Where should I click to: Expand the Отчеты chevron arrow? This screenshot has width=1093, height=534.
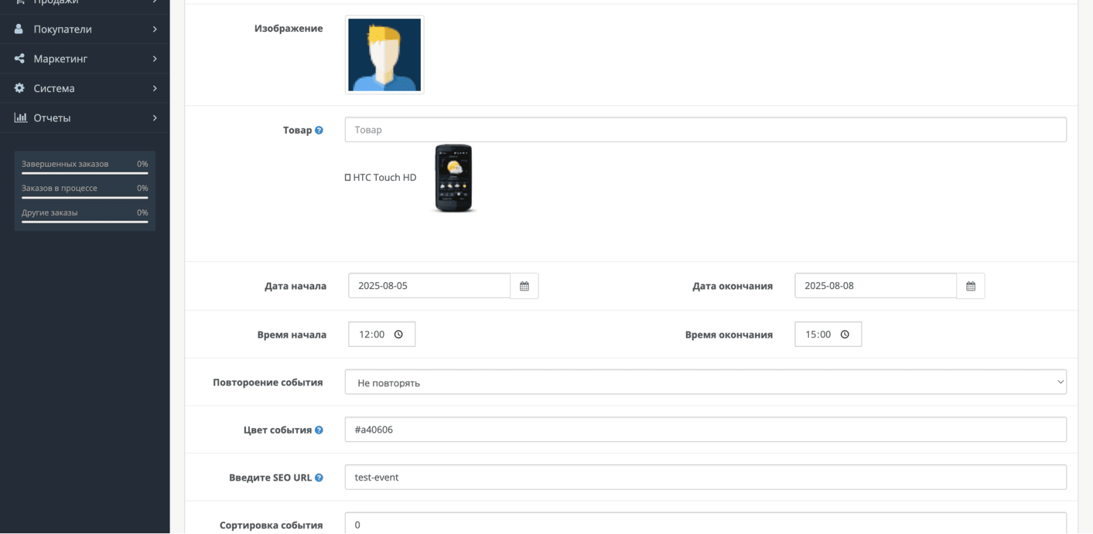pyautogui.click(x=155, y=117)
